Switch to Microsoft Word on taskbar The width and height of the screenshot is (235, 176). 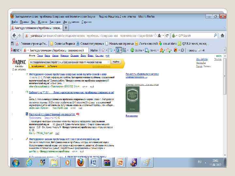click(x=94, y=162)
